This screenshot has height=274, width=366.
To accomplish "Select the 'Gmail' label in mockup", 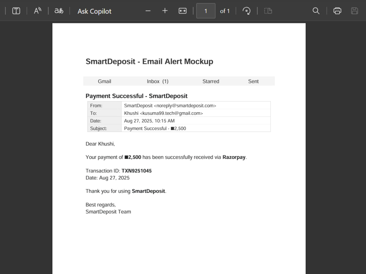I will pyautogui.click(x=104, y=81).
